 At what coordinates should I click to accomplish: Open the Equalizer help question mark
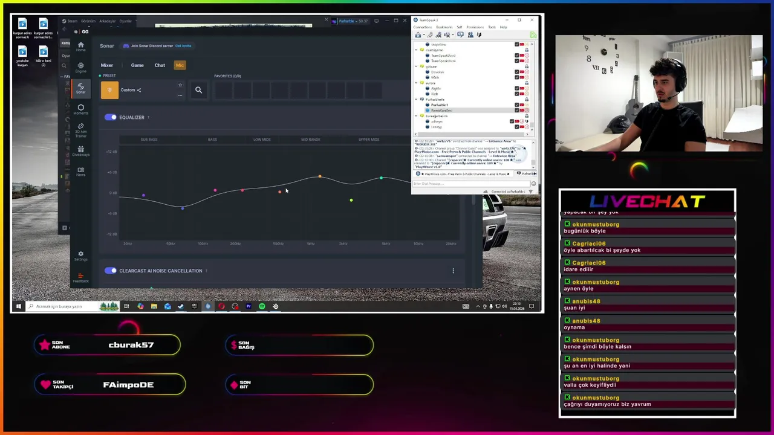click(x=148, y=117)
